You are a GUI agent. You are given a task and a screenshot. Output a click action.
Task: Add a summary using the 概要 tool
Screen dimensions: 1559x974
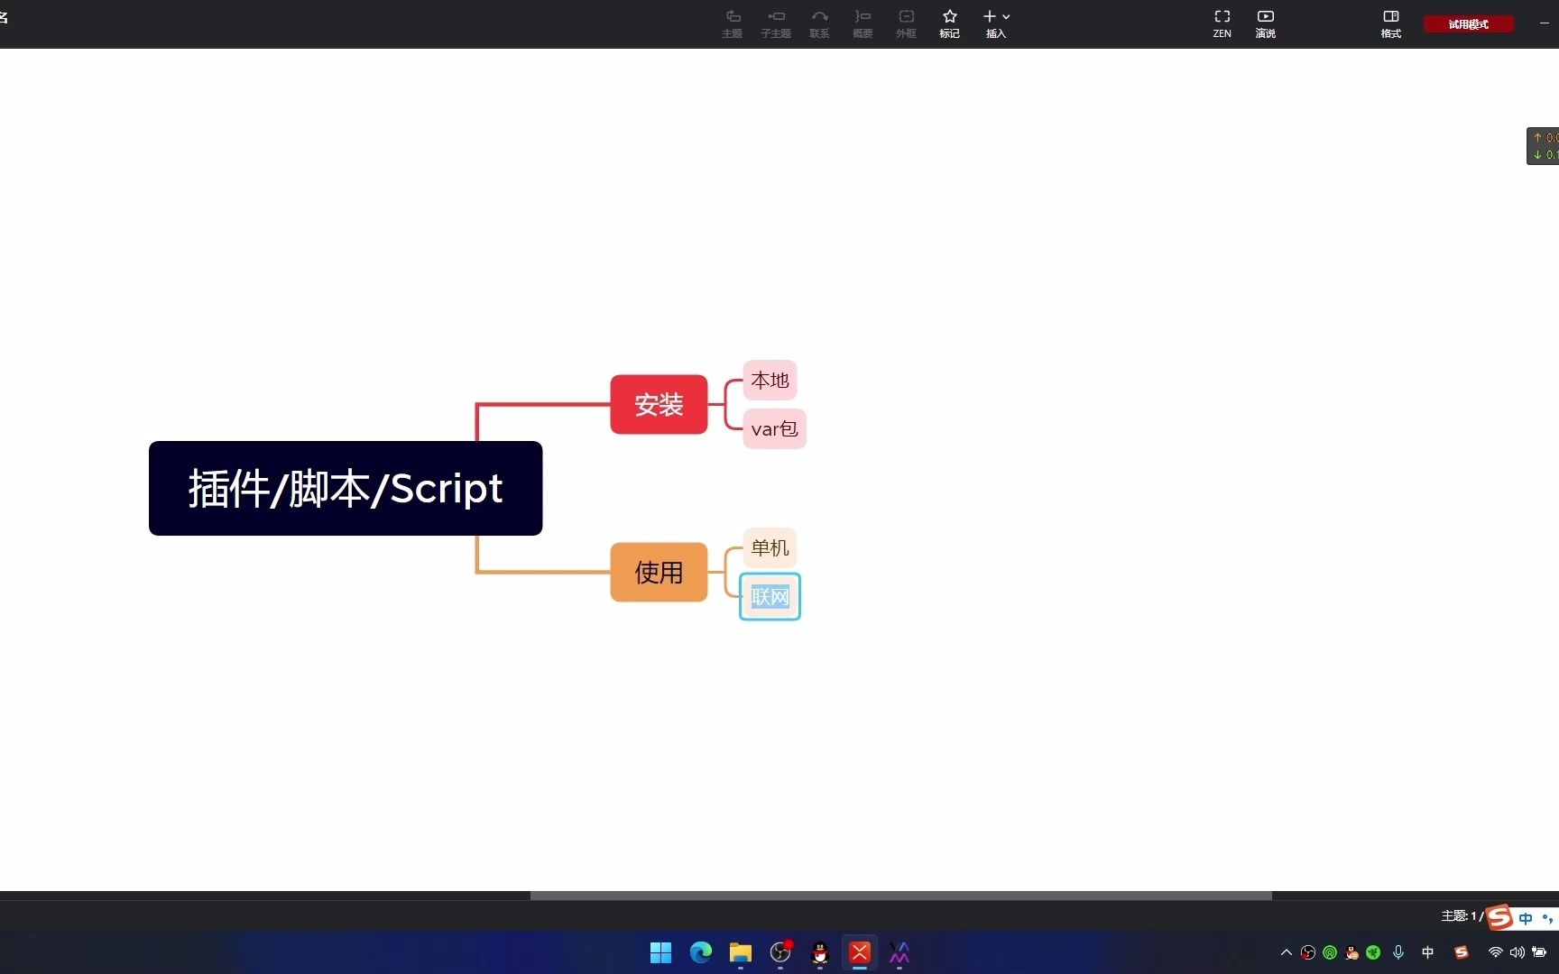862,23
